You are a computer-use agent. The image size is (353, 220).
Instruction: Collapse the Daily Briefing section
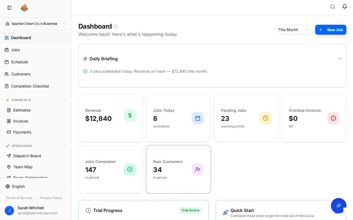(x=339, y=59)
